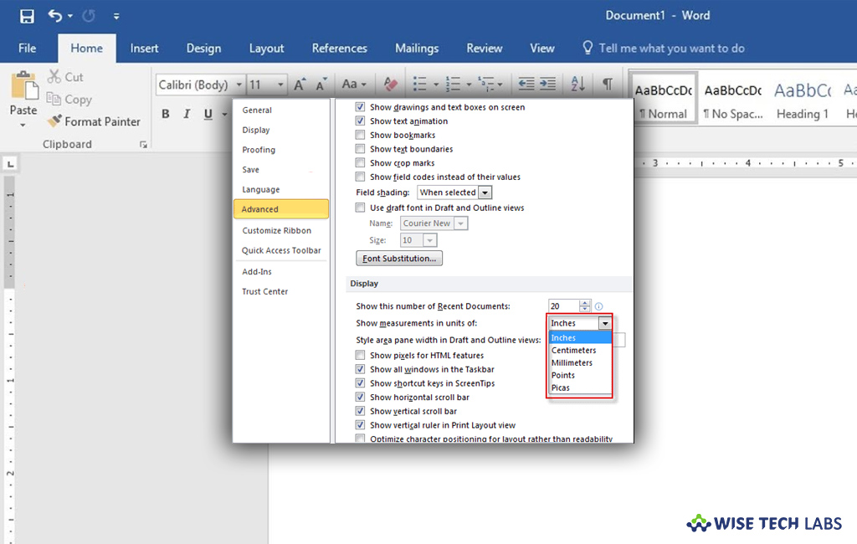
Task: Click the Sort A-Z icon
Action: click(x=579, y=84)
